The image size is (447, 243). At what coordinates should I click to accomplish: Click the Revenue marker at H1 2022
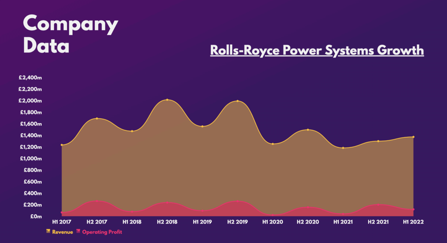tap(413, 137)
